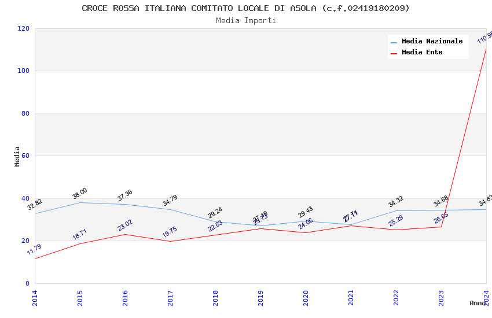Click the subtitle Media Importi
492x318 pixels.
245,21
